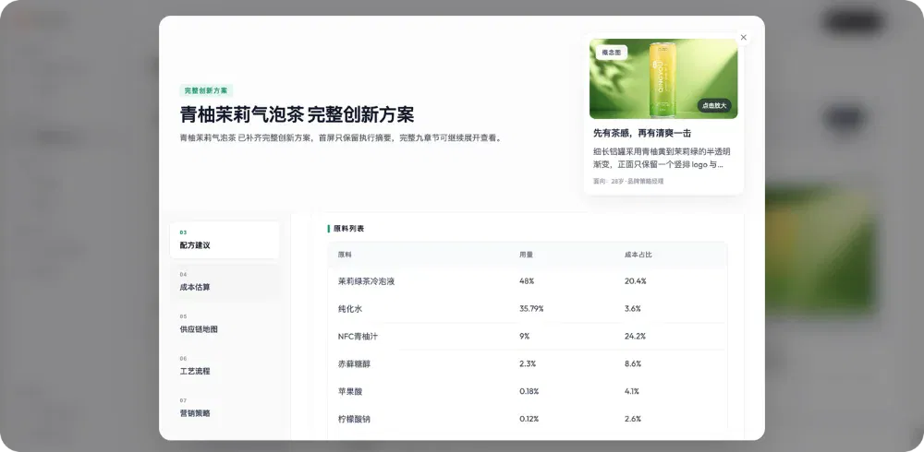
Task: Click the 原料列表 section heading
Action: (349, 229)
